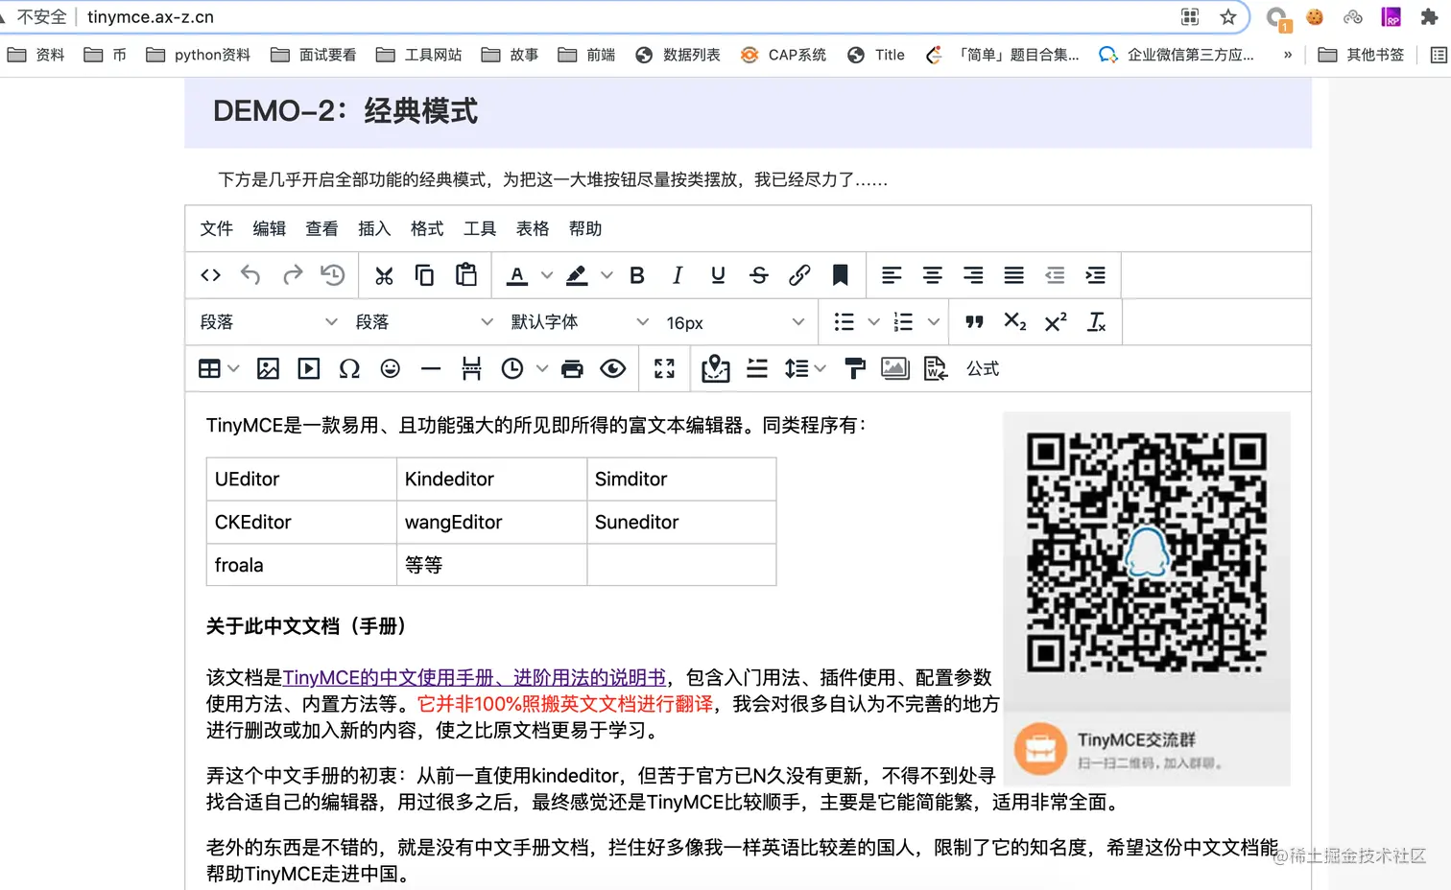Increase indent of paragraph
The height and width of the screenshot is (890, 1451).
pyautogui.click(x=1095, y=276)
